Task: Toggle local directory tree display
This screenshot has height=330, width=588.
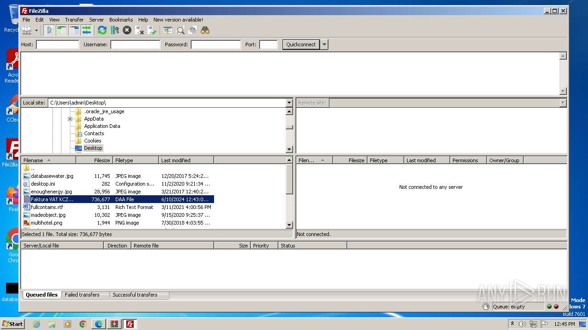Action: [x=62, y=30]
